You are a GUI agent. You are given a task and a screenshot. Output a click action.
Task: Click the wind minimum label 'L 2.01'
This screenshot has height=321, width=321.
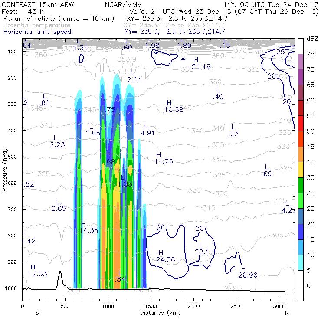click(x=134, y=77)
